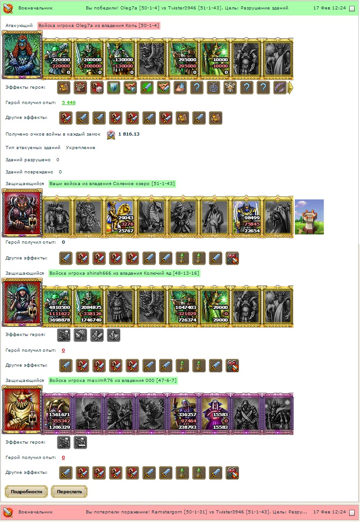Click the fortress tower thumbnail image

click(309, 217)
